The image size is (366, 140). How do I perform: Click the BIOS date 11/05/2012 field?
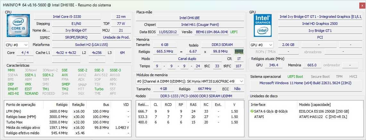click(167, 32)
